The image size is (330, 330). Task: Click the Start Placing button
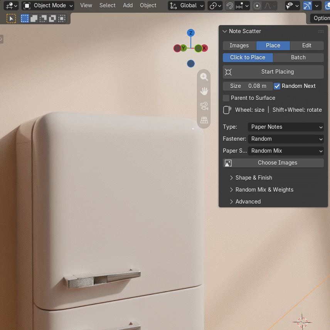(x=273, y=72)
